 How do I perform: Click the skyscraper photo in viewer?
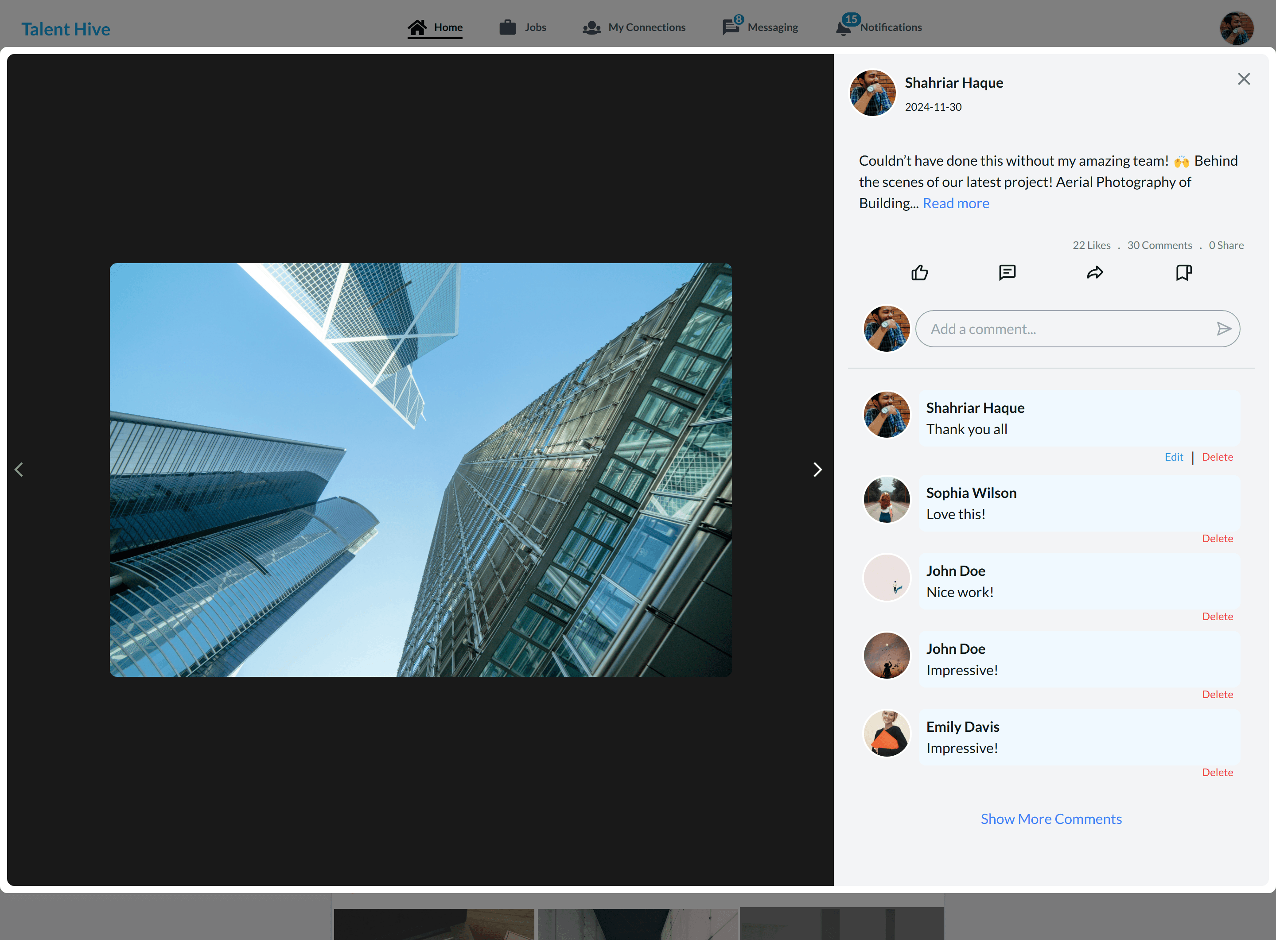tap(420, 470)
